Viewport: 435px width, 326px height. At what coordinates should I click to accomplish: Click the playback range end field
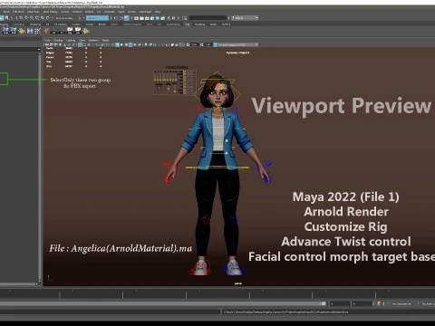(x=340, y=303)
